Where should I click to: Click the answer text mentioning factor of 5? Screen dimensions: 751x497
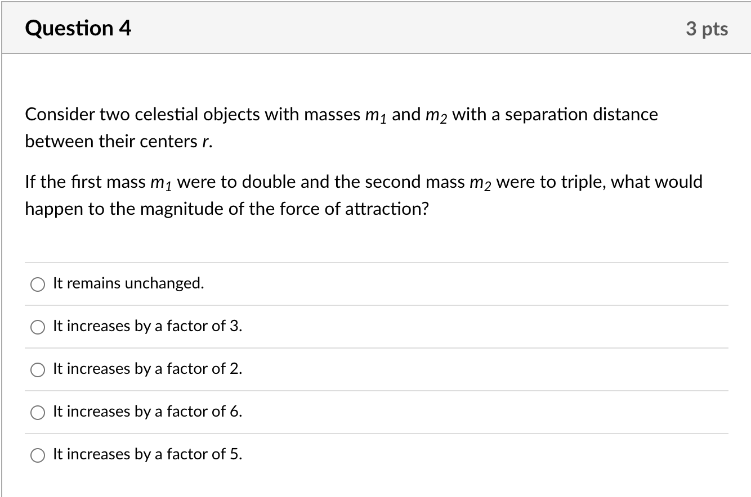click(147, 454)
